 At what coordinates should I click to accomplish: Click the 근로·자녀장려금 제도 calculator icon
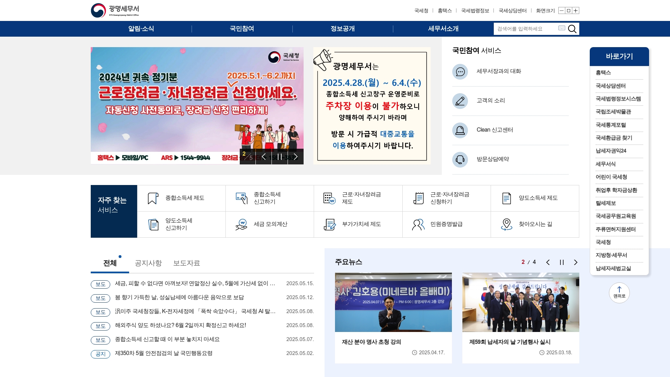coord(329,198)
